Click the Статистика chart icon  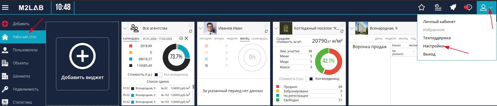5,102
